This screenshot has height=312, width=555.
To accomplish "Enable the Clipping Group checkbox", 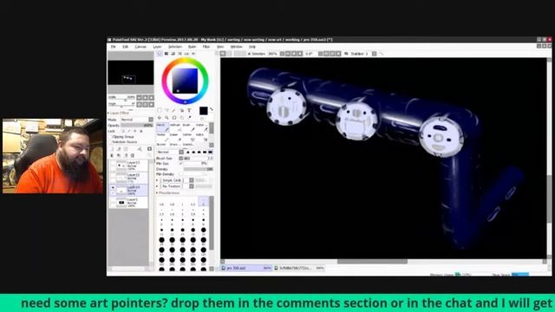I will (x=110, y=137).
